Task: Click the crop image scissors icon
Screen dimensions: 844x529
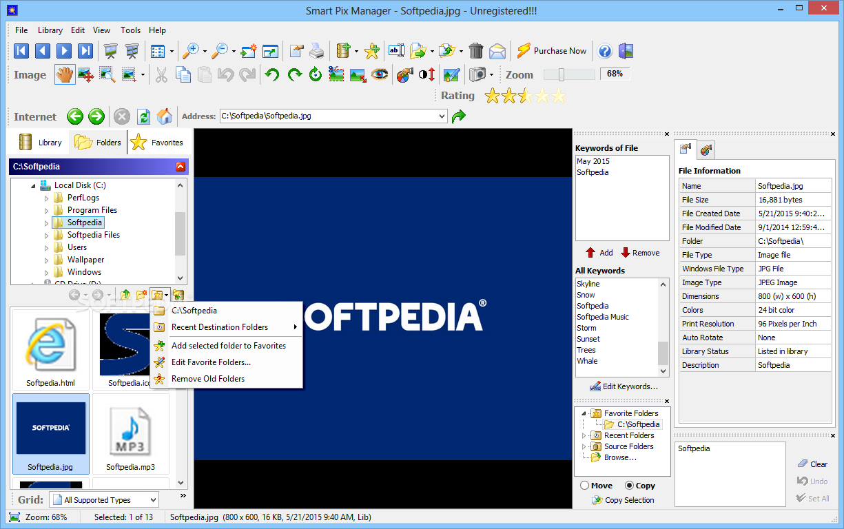Action: [x=336, y=74]
